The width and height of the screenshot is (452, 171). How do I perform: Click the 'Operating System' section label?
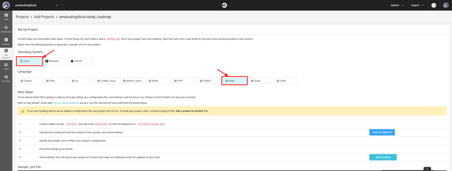[x=30, y=52]
